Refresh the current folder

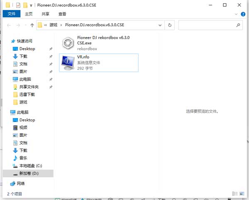(x=170, y=25)
